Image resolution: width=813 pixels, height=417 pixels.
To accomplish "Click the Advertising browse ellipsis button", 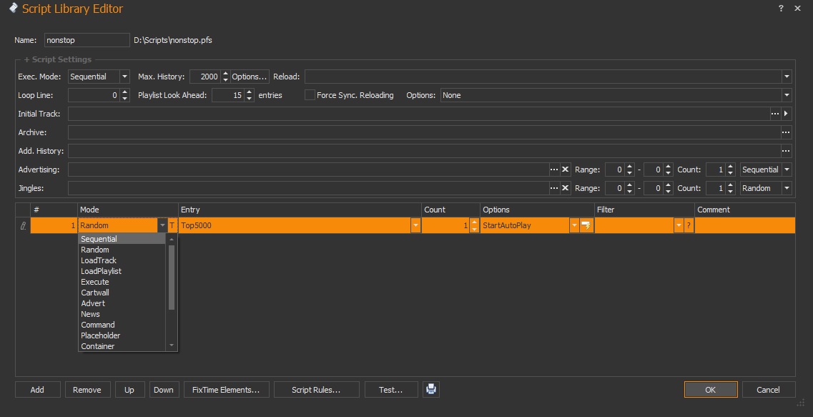I will tap(553, 170).
